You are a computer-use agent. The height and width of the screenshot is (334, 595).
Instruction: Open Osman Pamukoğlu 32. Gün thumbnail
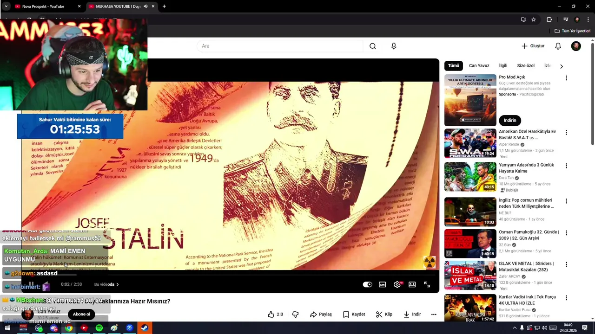(470, 244)
